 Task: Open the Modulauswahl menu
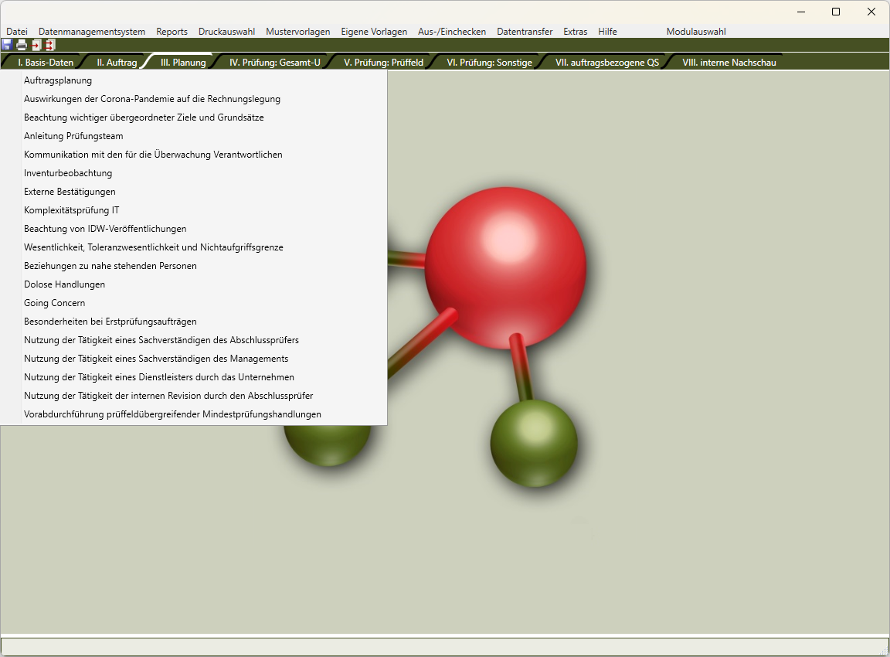click(x=695, y=32)
